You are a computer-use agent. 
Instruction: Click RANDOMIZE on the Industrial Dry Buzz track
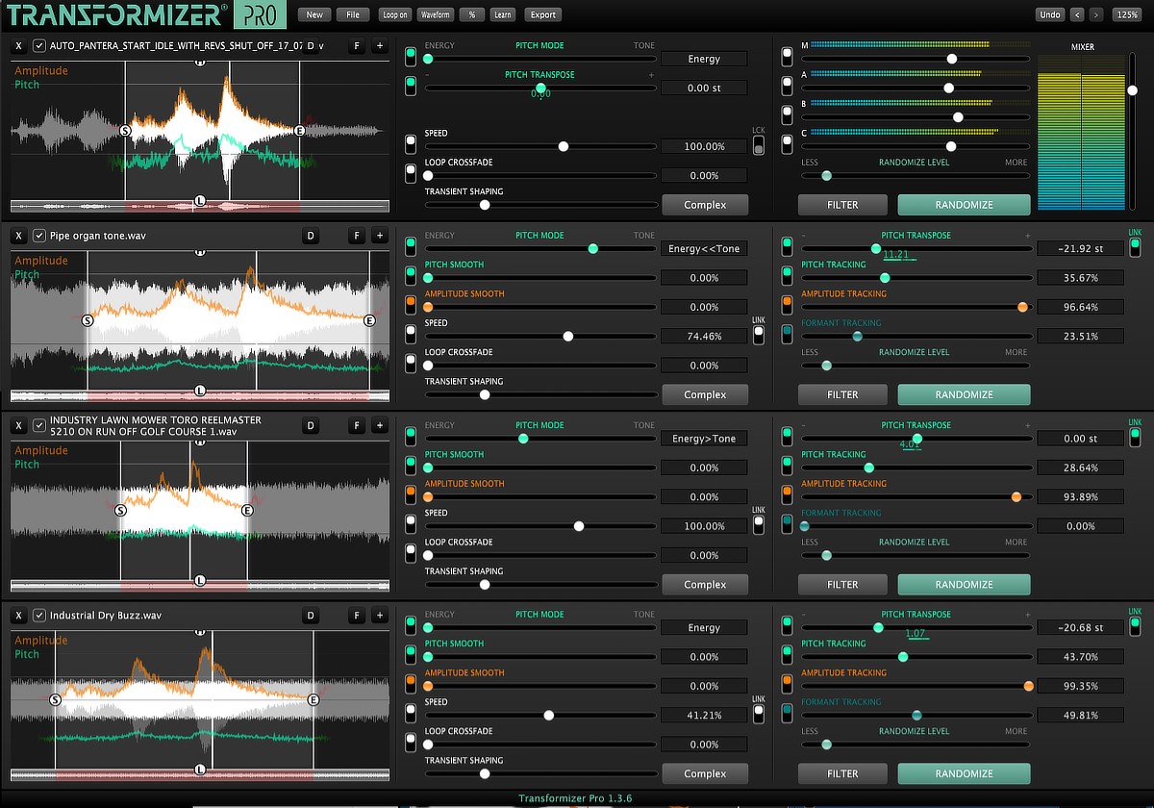coord(964,773)
